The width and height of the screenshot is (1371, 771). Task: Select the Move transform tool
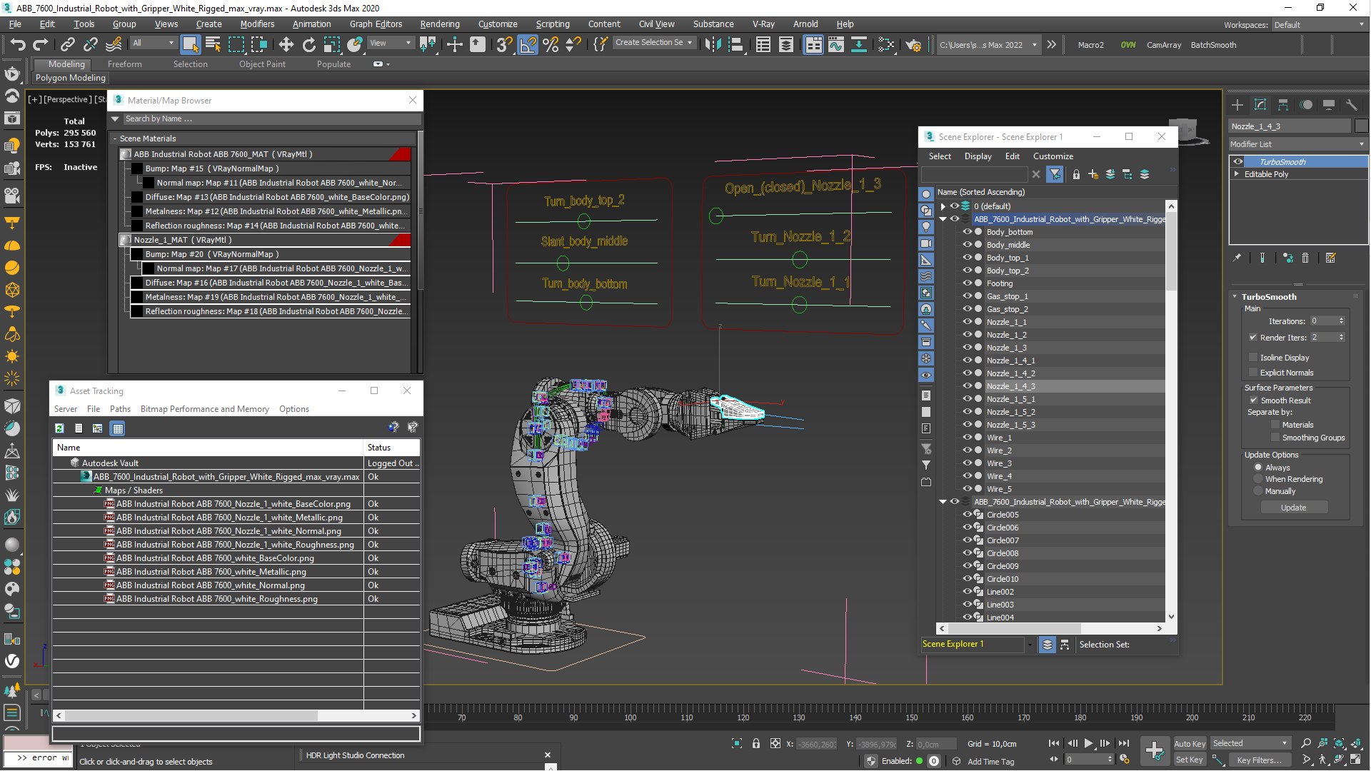(286, 44)
